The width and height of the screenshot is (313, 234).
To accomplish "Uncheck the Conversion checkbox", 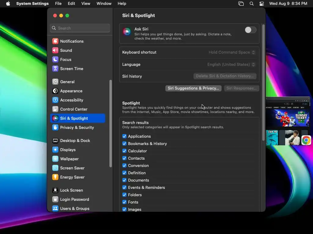I will tap(124, 165).
